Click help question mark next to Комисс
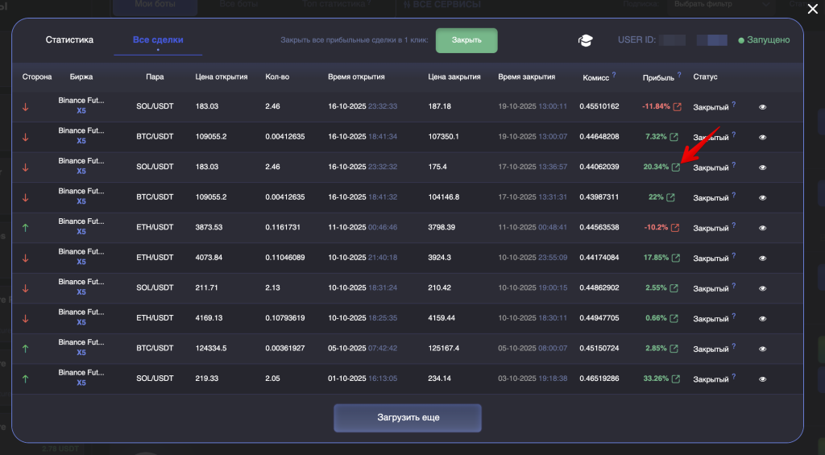This screenshot has width=825, height=455. pyautogui.click(x=614, y=75)
